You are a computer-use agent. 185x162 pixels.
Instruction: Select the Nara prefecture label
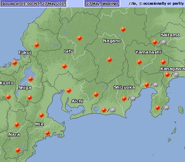coord(14,135)
